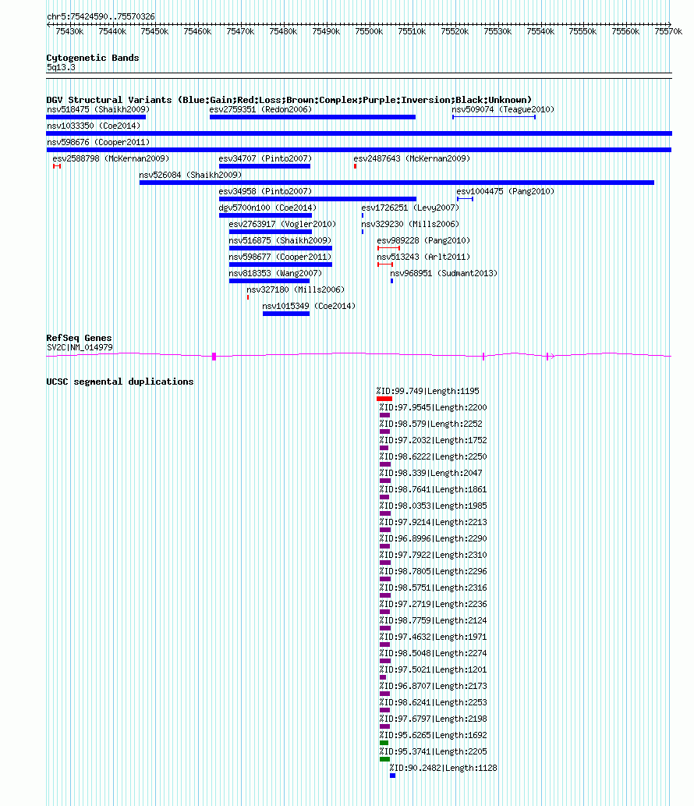Click the blue bar under nsv1015349

[x=286, y=314]
